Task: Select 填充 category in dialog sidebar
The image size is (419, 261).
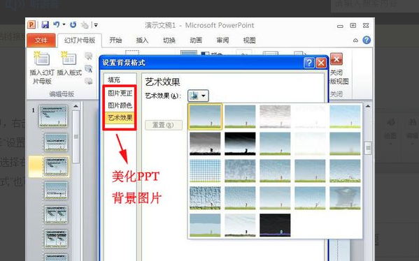Action: (x=114, y=80)
